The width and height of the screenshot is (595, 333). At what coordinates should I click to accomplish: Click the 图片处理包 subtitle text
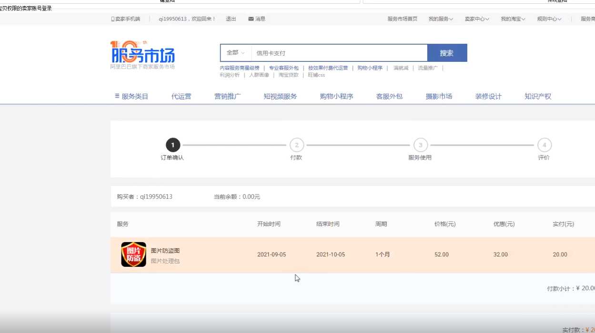tap(165, 261)
